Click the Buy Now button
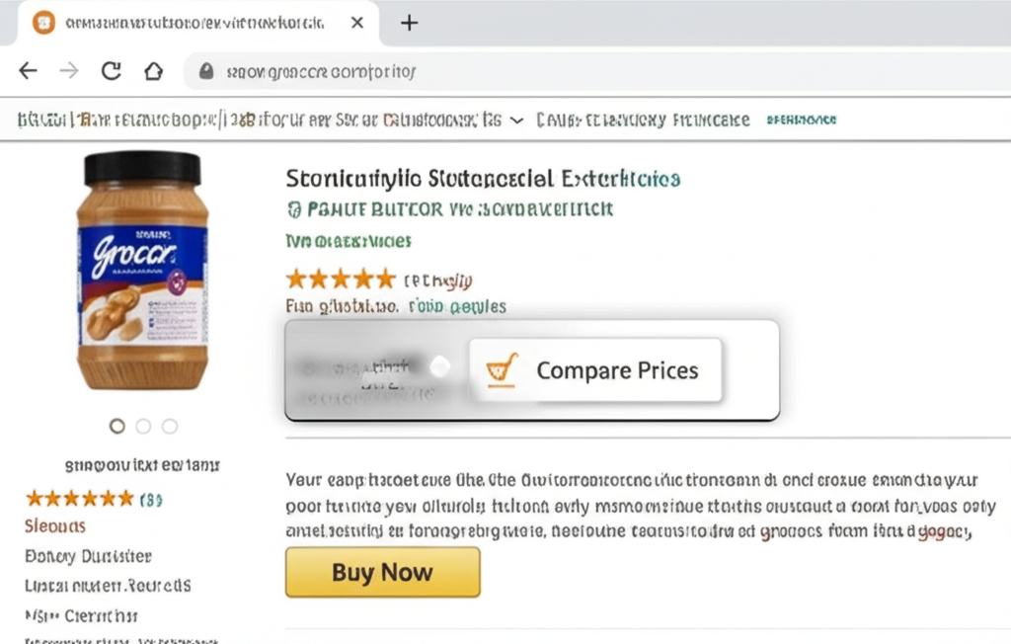 382,572
